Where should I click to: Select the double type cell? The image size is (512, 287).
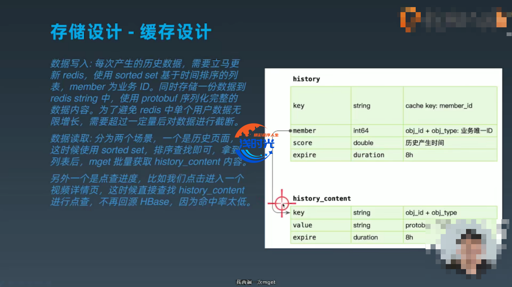363,143
